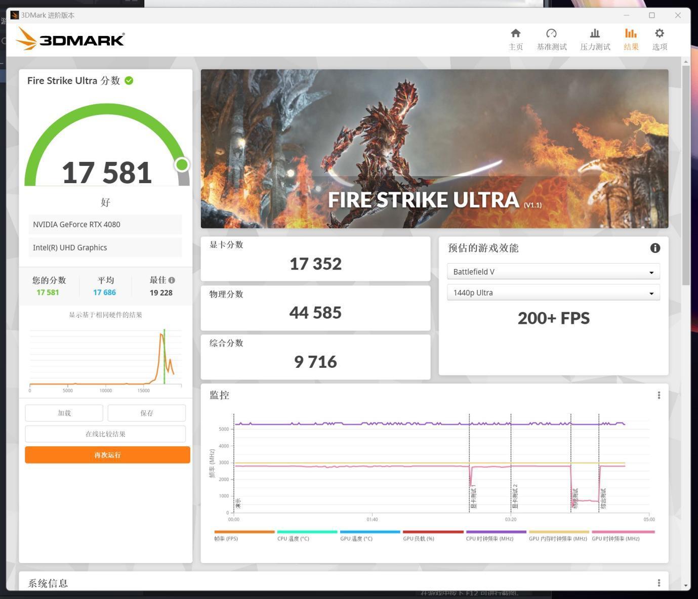This screenshot has height=599, width=698.
Task: Toggle the GPU 内存时钟频率 legend item
Action: click(x=559, y=535)
